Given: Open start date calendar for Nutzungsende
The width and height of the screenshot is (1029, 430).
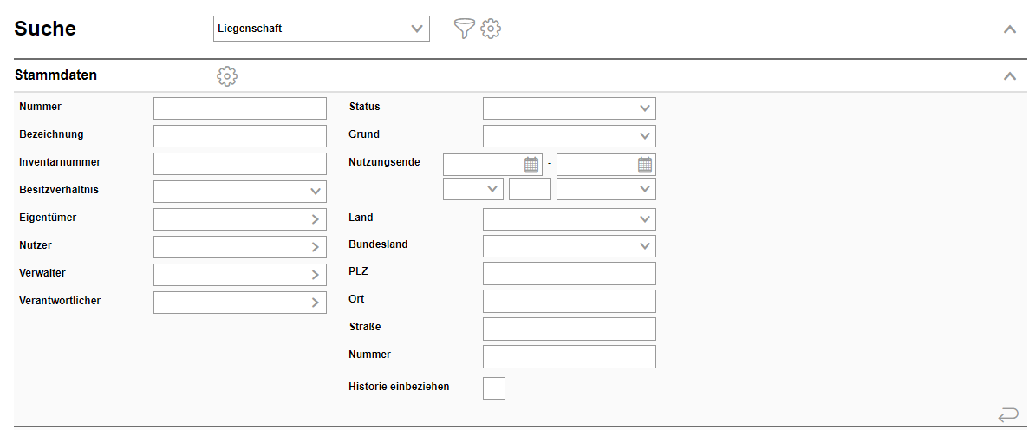Looking at the screenshot, I should pos(531,165).
